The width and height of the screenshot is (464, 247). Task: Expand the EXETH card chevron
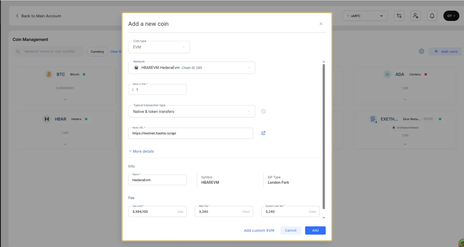point(405,144)
